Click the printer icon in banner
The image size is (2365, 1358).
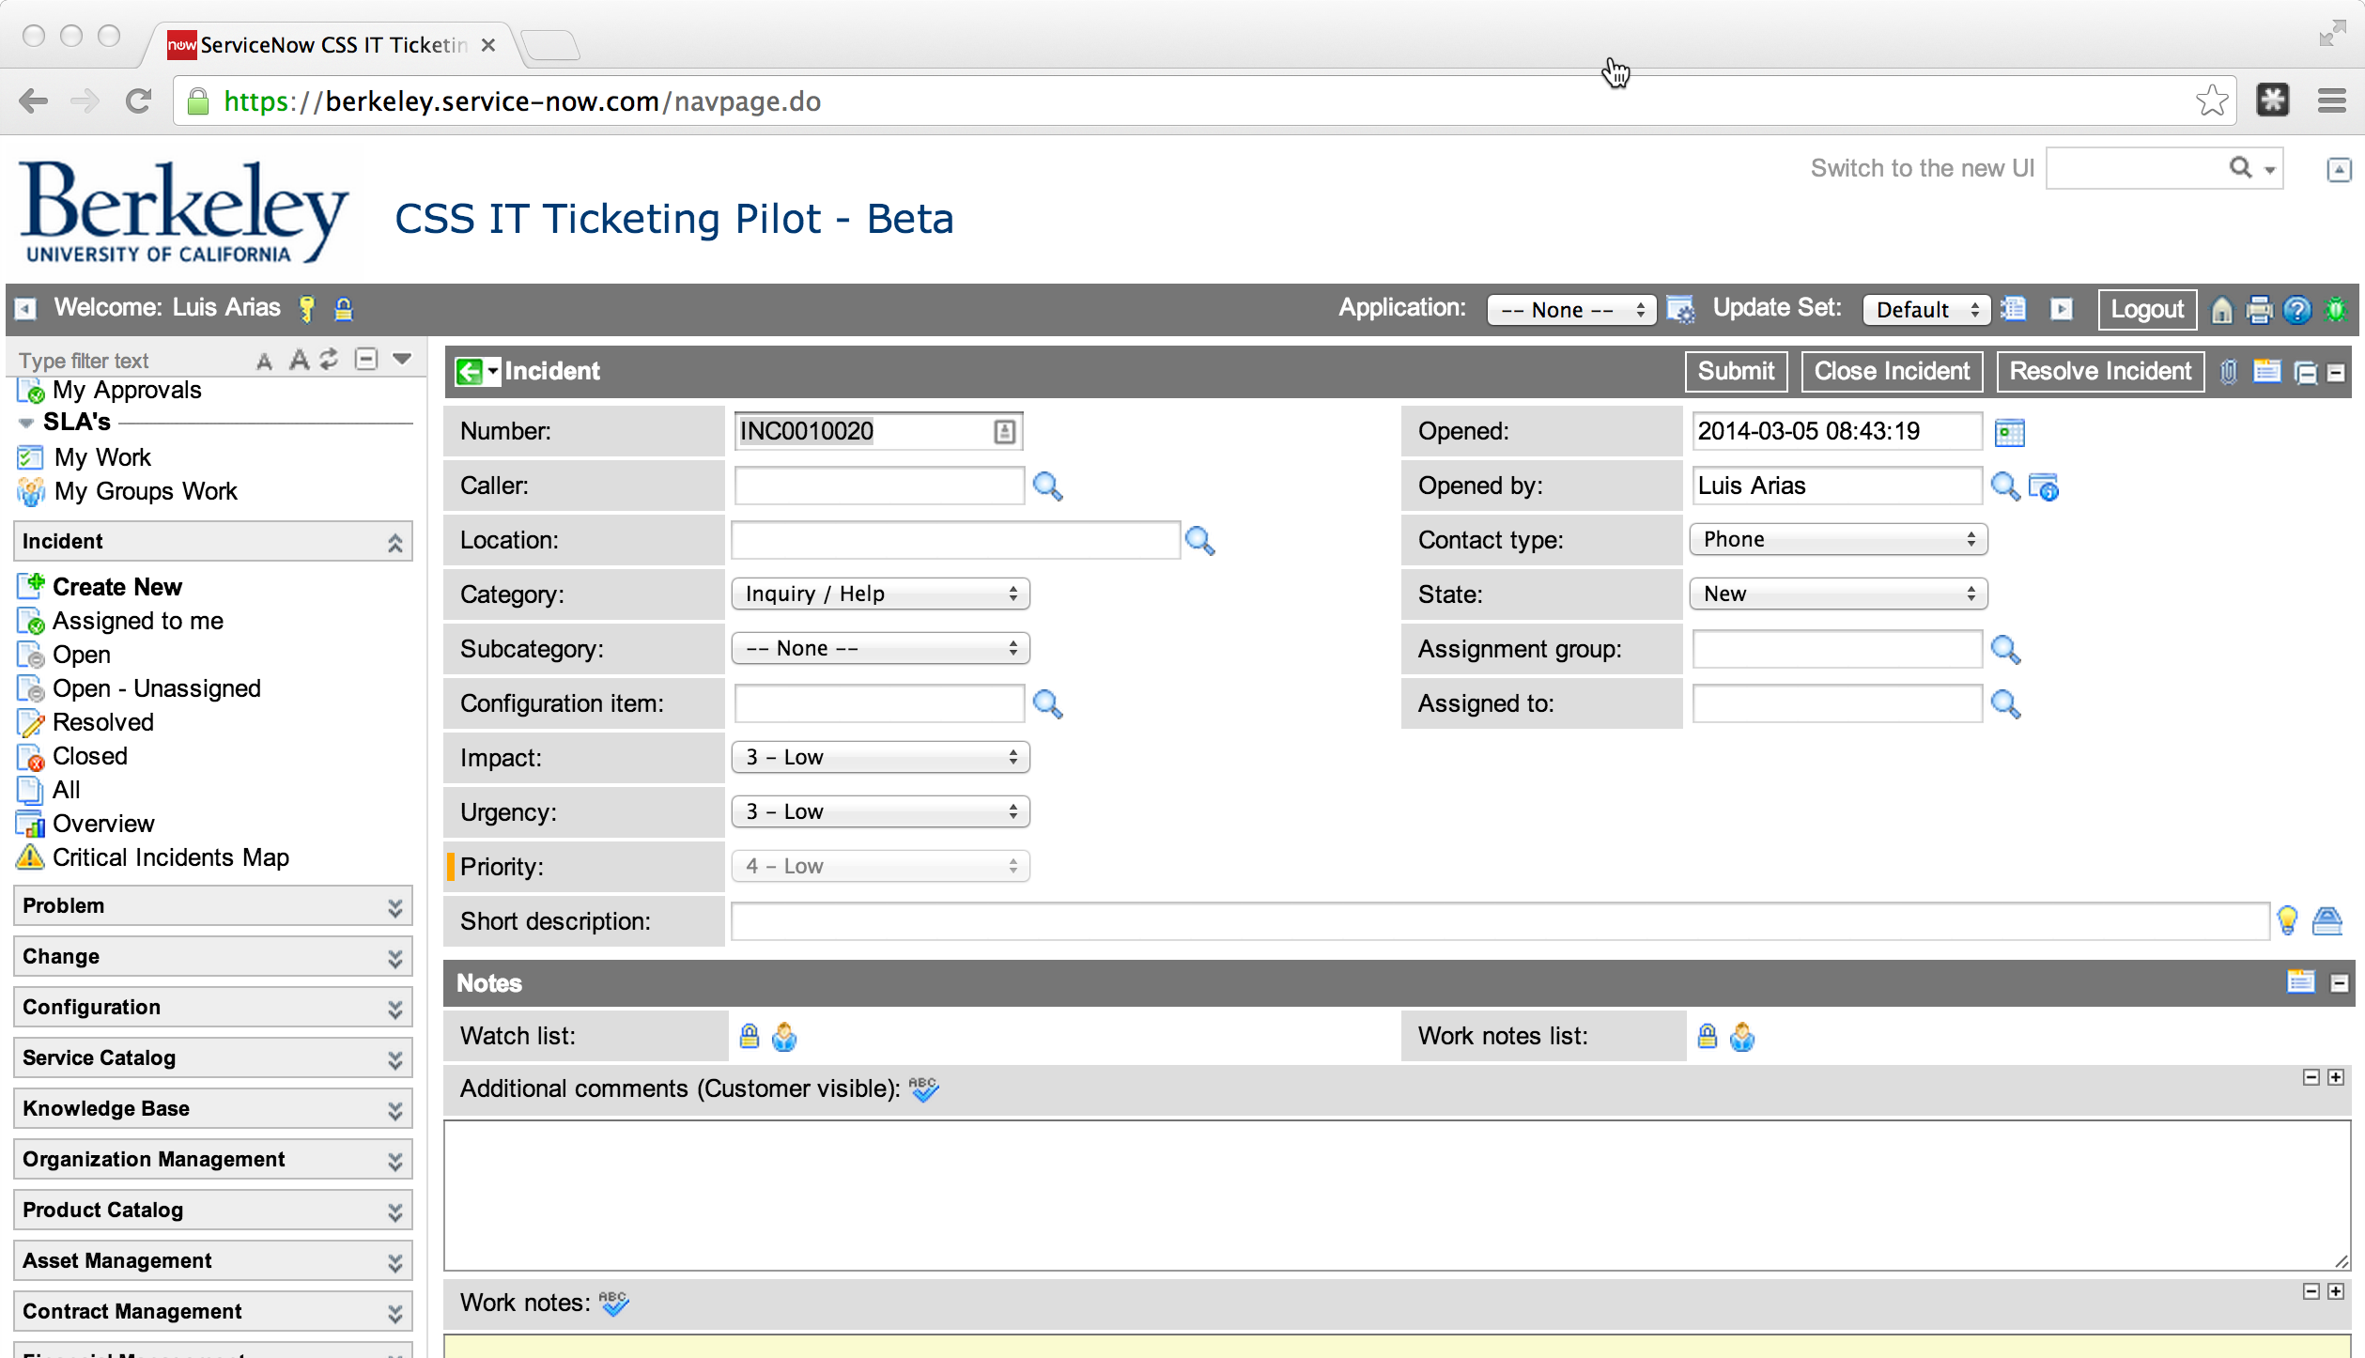click(2259, 310)
